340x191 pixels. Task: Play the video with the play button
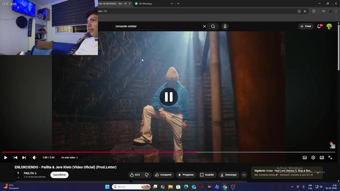click(6, 158)
